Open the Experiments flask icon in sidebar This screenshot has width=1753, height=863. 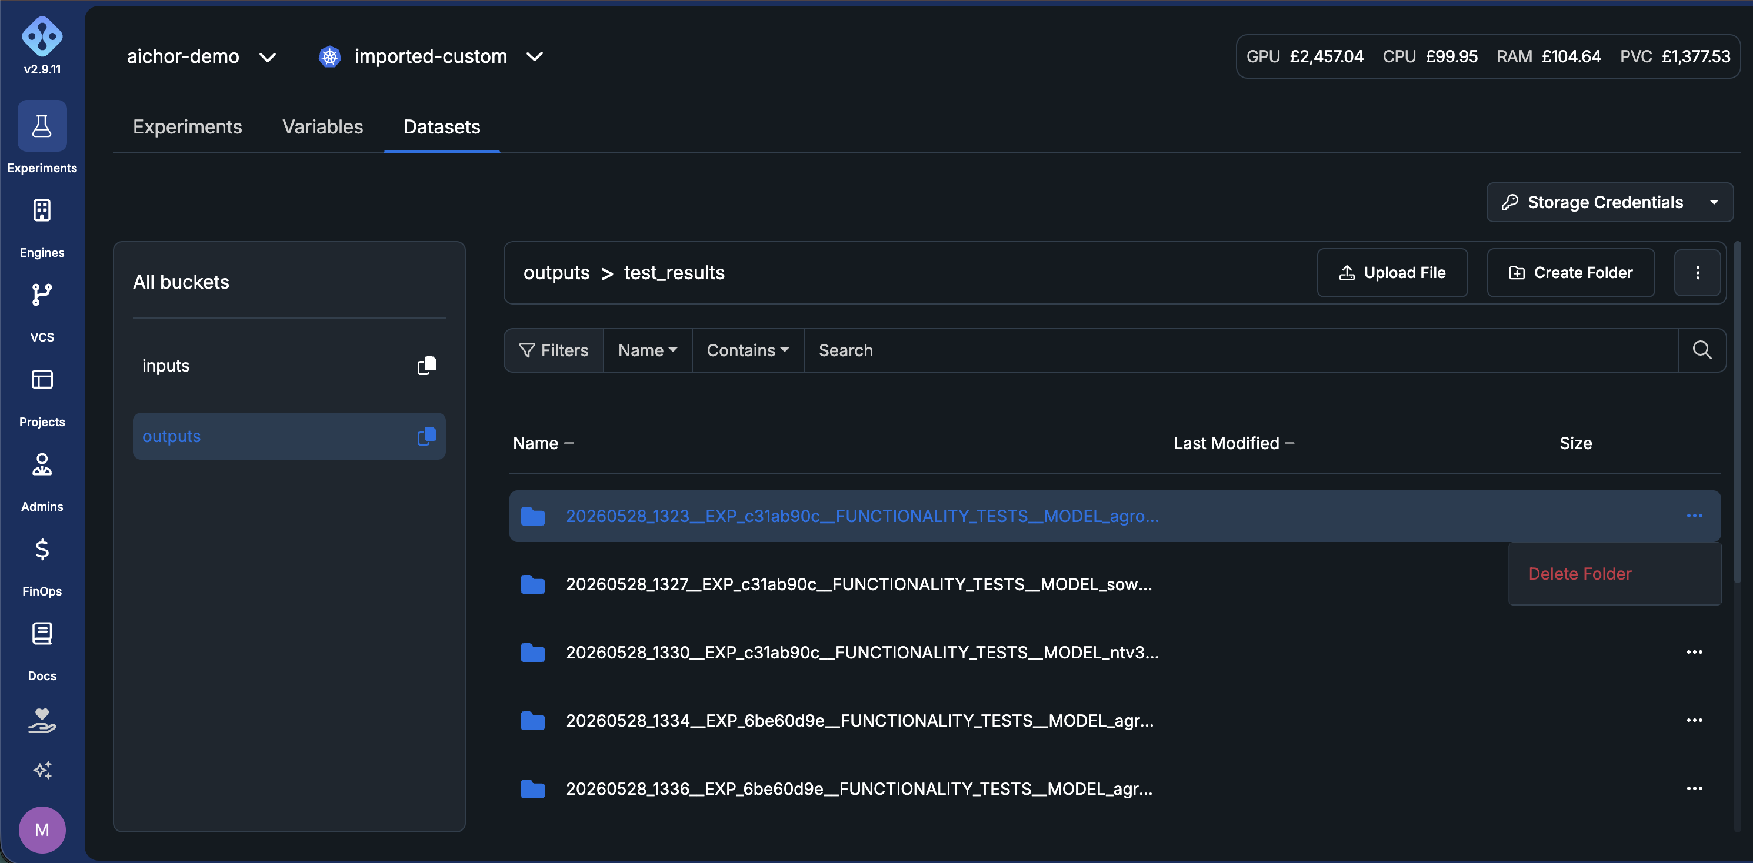[42, 126]
